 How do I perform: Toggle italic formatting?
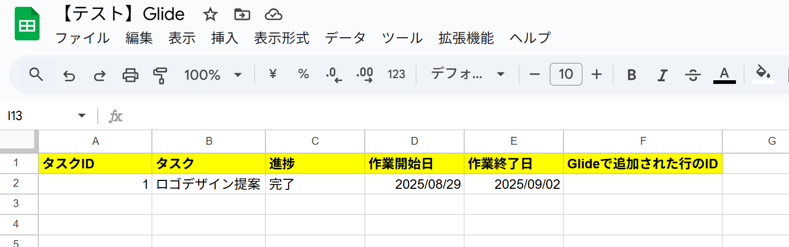tap(662, 75)
